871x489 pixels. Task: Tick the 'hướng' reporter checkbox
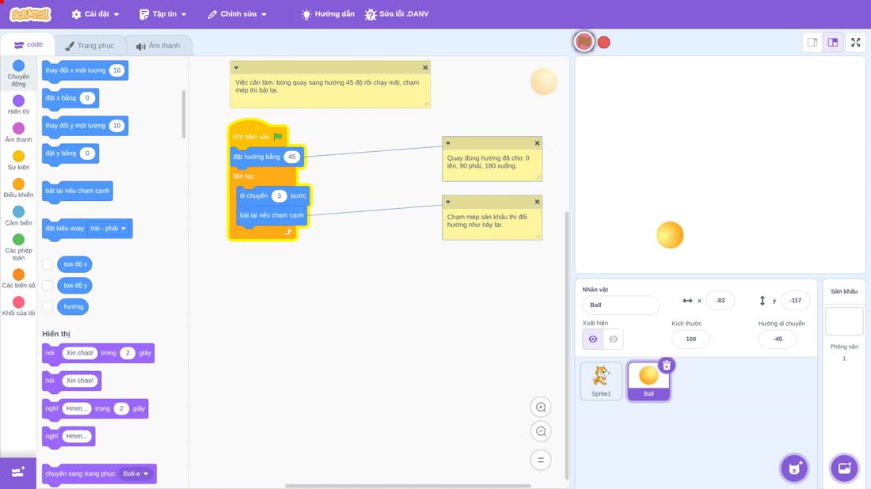pyautogui.click(x=48, y=306)
